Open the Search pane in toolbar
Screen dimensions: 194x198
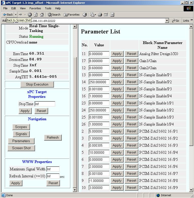pos(54,15)
